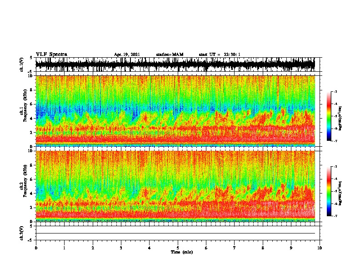Image resolution: width=360 pixels, height=278 pixels.
Task: Click time axis tick label '1'
Action: pos(64,248)
